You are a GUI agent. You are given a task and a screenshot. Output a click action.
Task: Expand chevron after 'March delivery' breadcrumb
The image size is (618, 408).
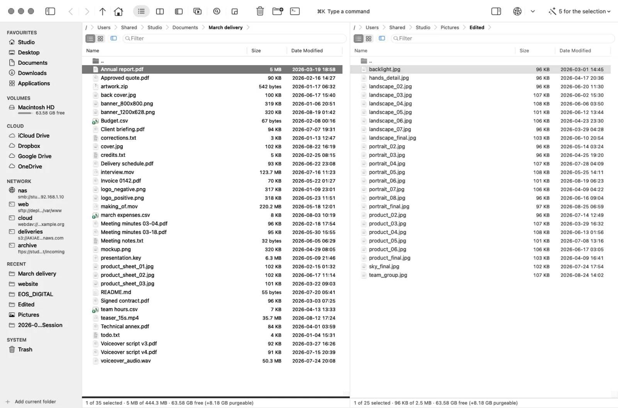(248, 27)
